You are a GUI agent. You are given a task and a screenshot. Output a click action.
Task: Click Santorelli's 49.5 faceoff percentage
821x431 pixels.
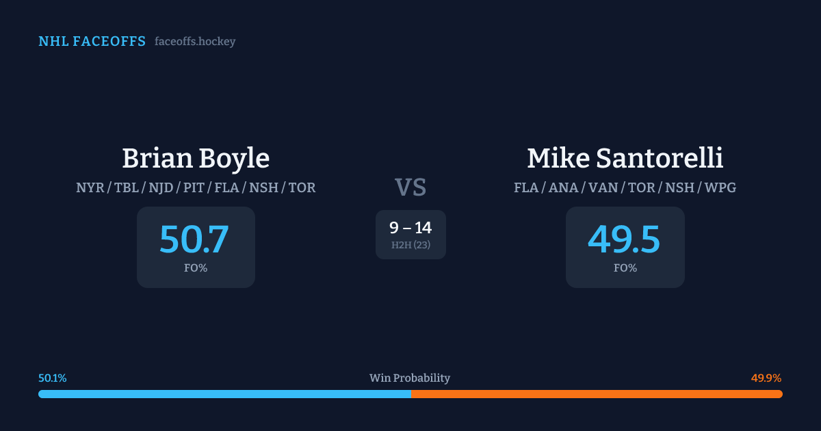[x=624, y=239]
